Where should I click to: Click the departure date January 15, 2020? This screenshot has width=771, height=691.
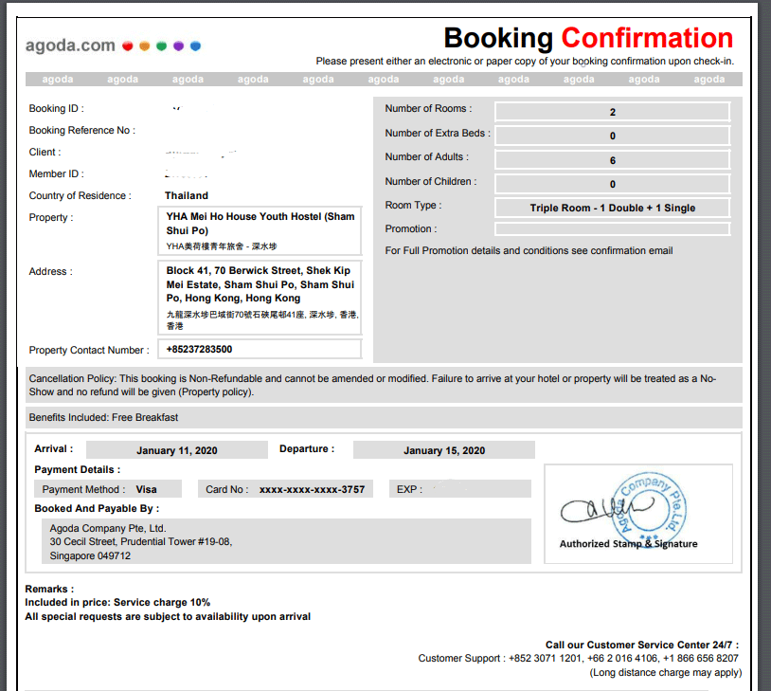tap(444, 450)
